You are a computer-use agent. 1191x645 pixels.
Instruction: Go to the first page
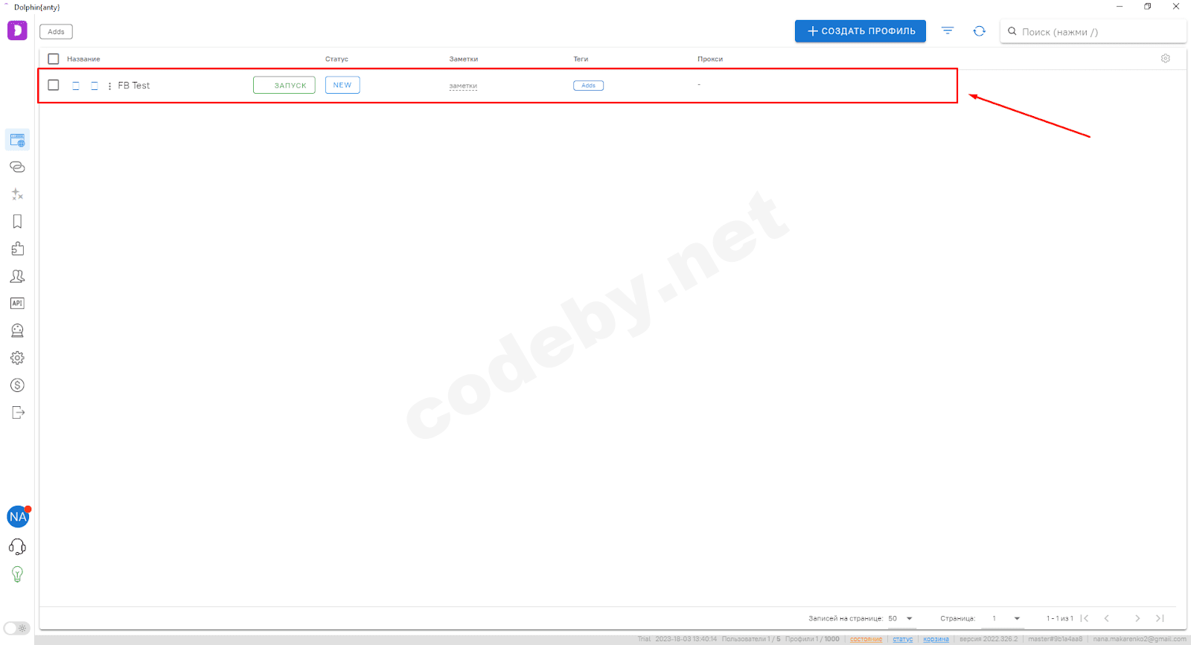[x=1085, y=618]
